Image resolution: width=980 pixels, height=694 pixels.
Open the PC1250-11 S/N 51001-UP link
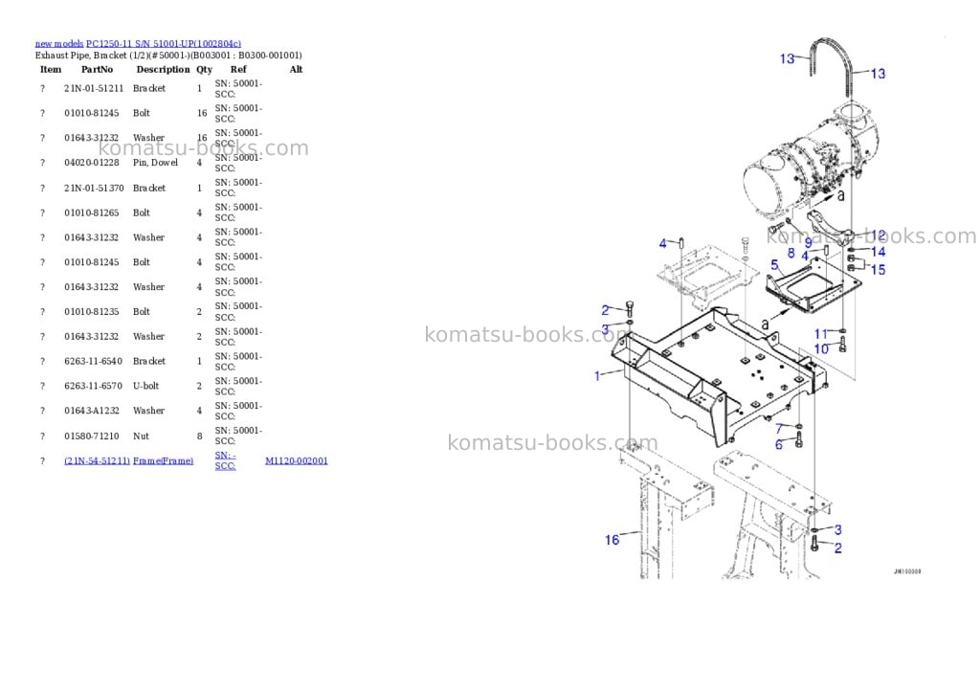click(x=163, y=44)
